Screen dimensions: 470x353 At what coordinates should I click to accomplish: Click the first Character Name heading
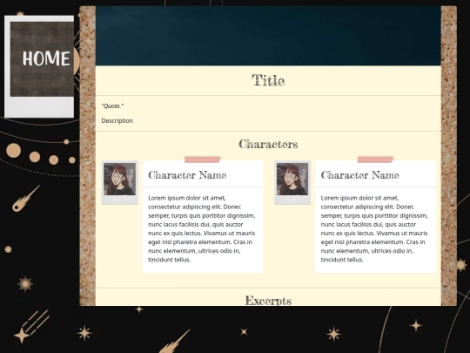pyautogui.click(x=187, y=175)
